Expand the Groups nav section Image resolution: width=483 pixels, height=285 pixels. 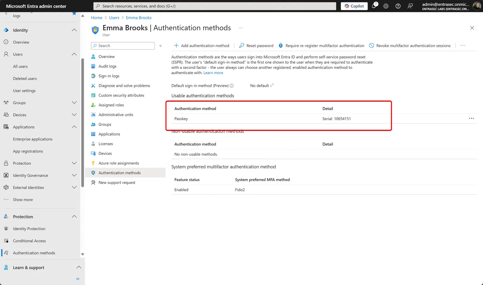tap(74, 103)
